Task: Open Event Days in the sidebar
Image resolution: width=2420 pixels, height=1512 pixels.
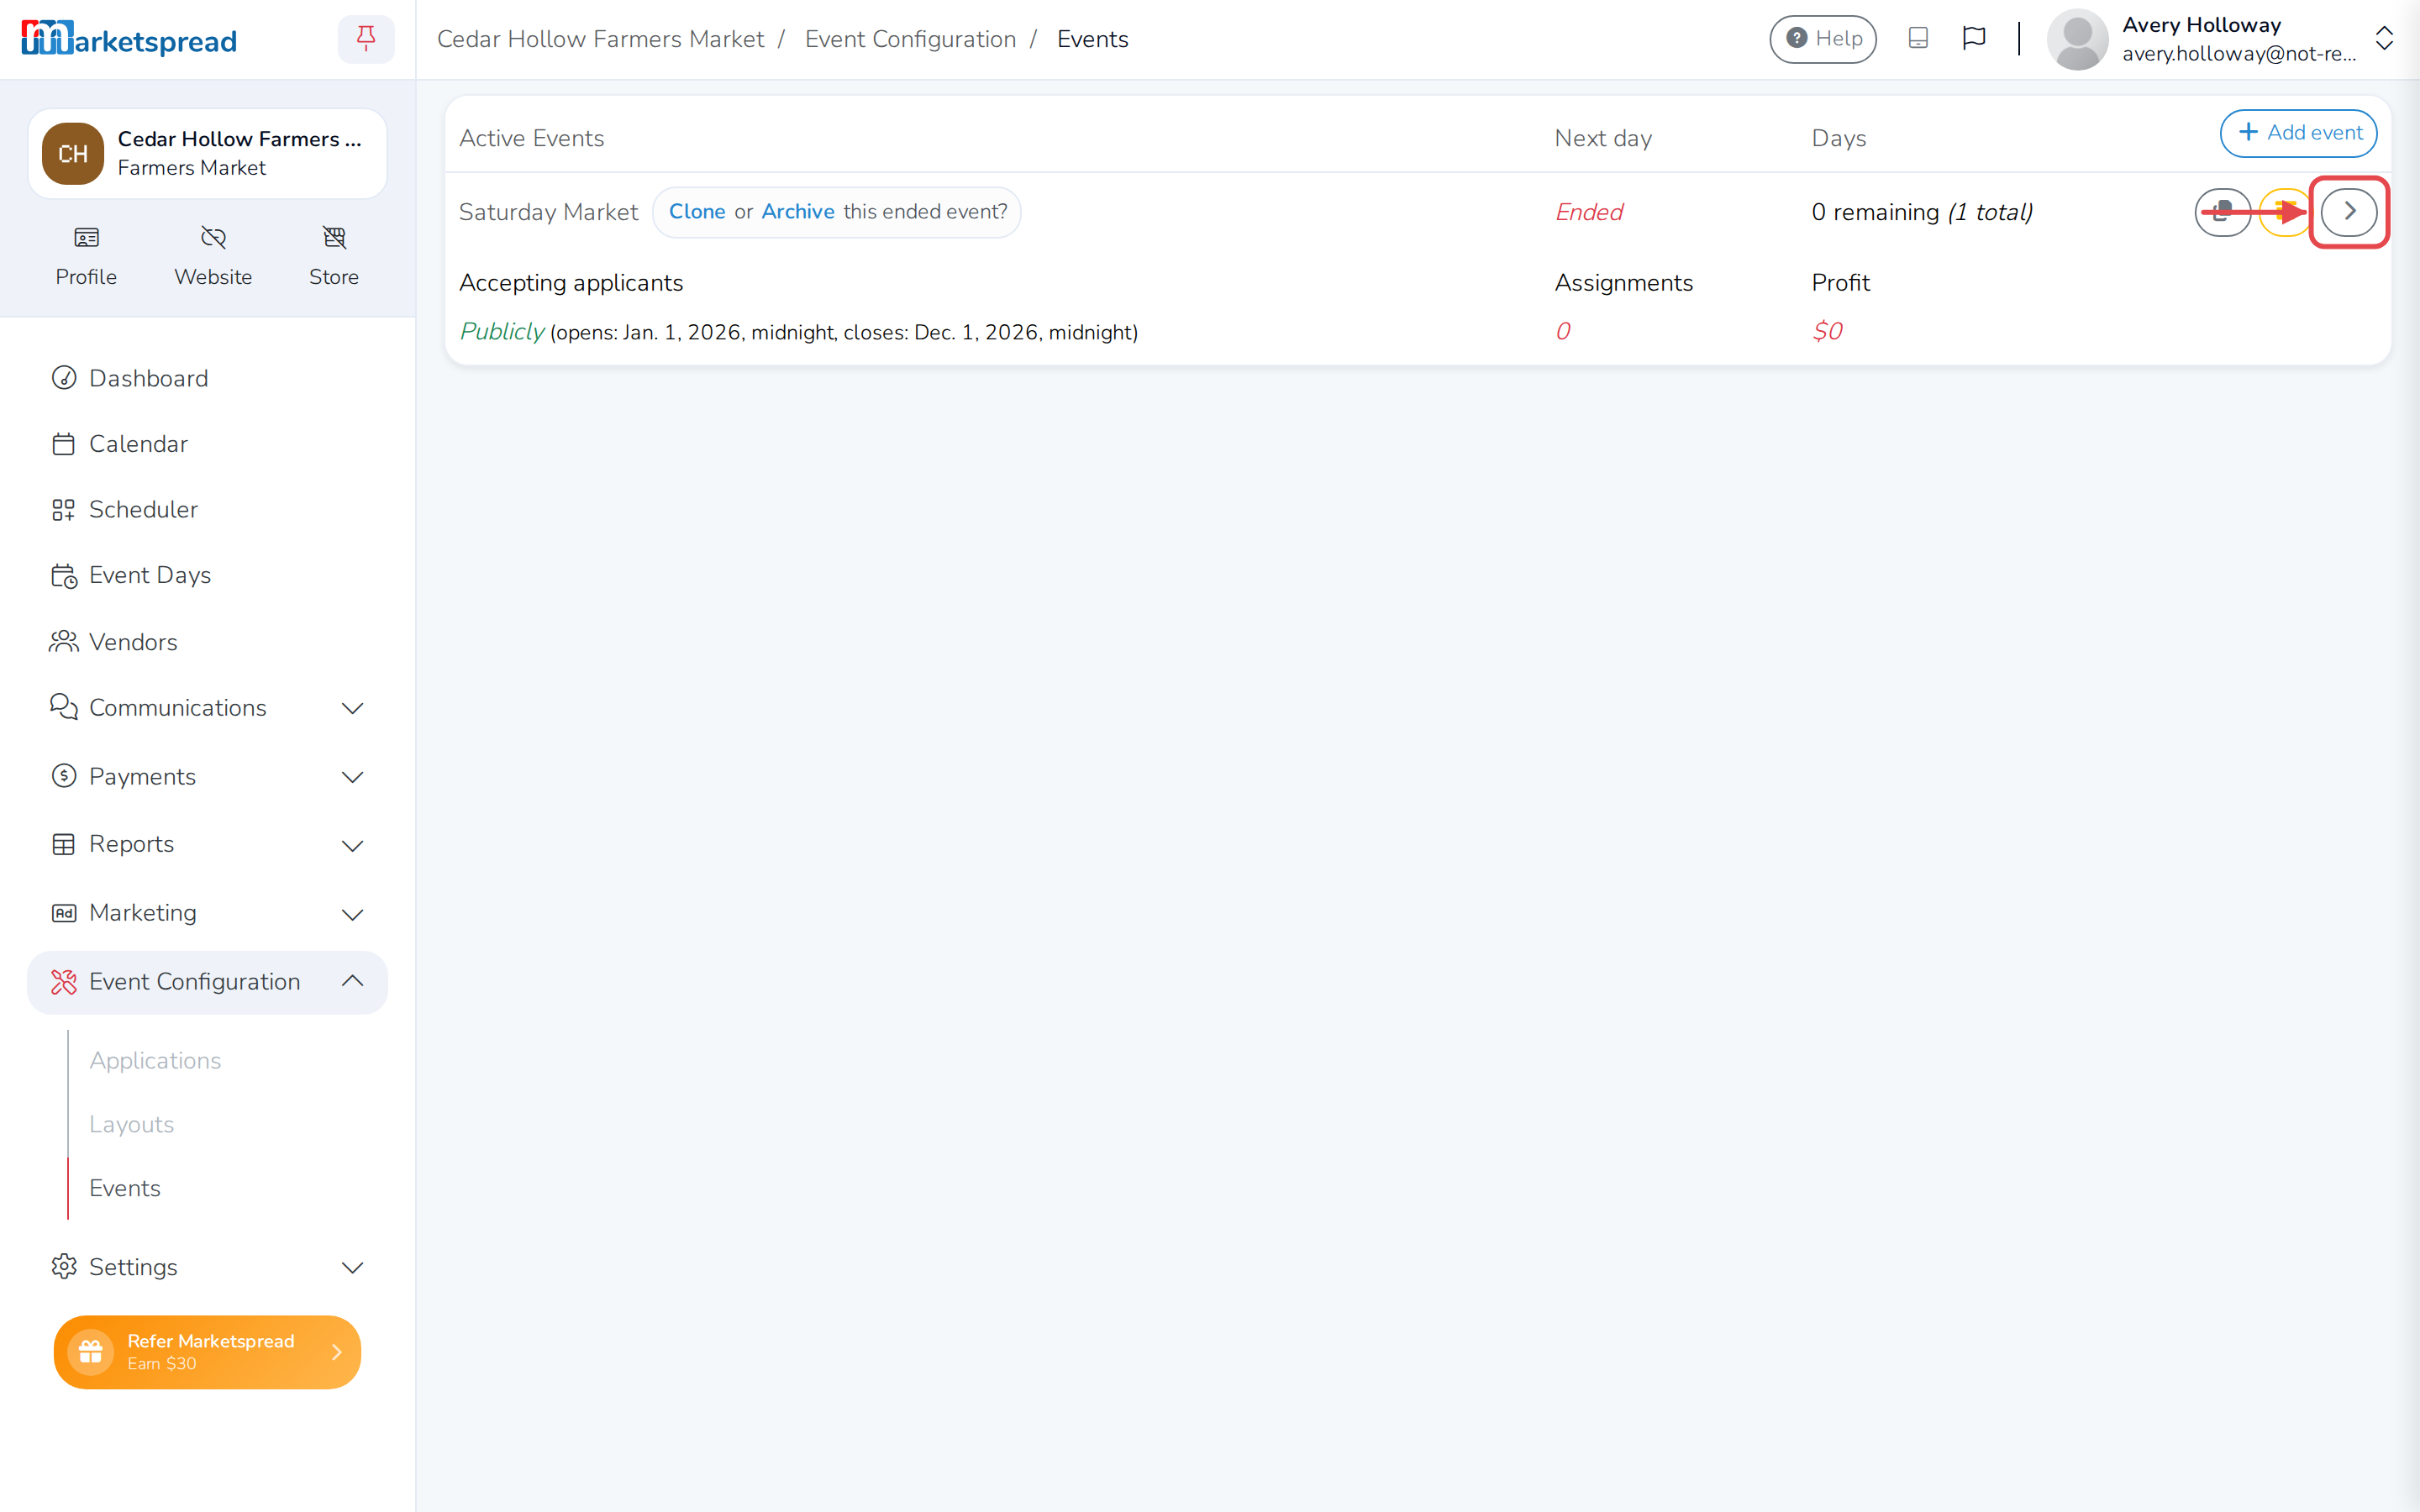Action: point(207,575)
